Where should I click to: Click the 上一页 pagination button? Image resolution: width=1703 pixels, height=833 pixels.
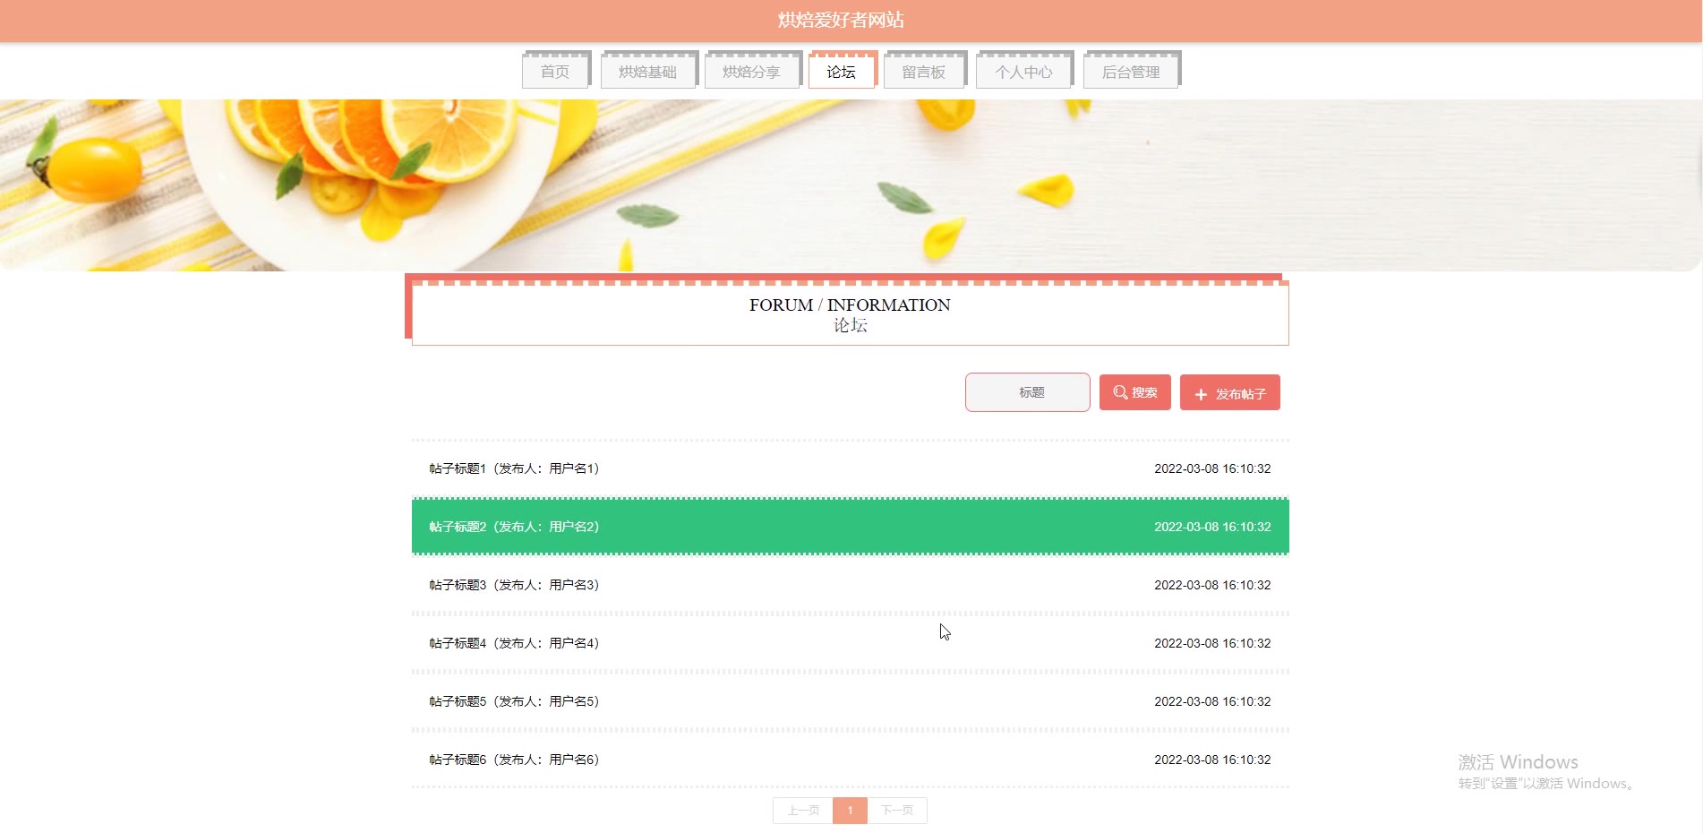point(803,811)
